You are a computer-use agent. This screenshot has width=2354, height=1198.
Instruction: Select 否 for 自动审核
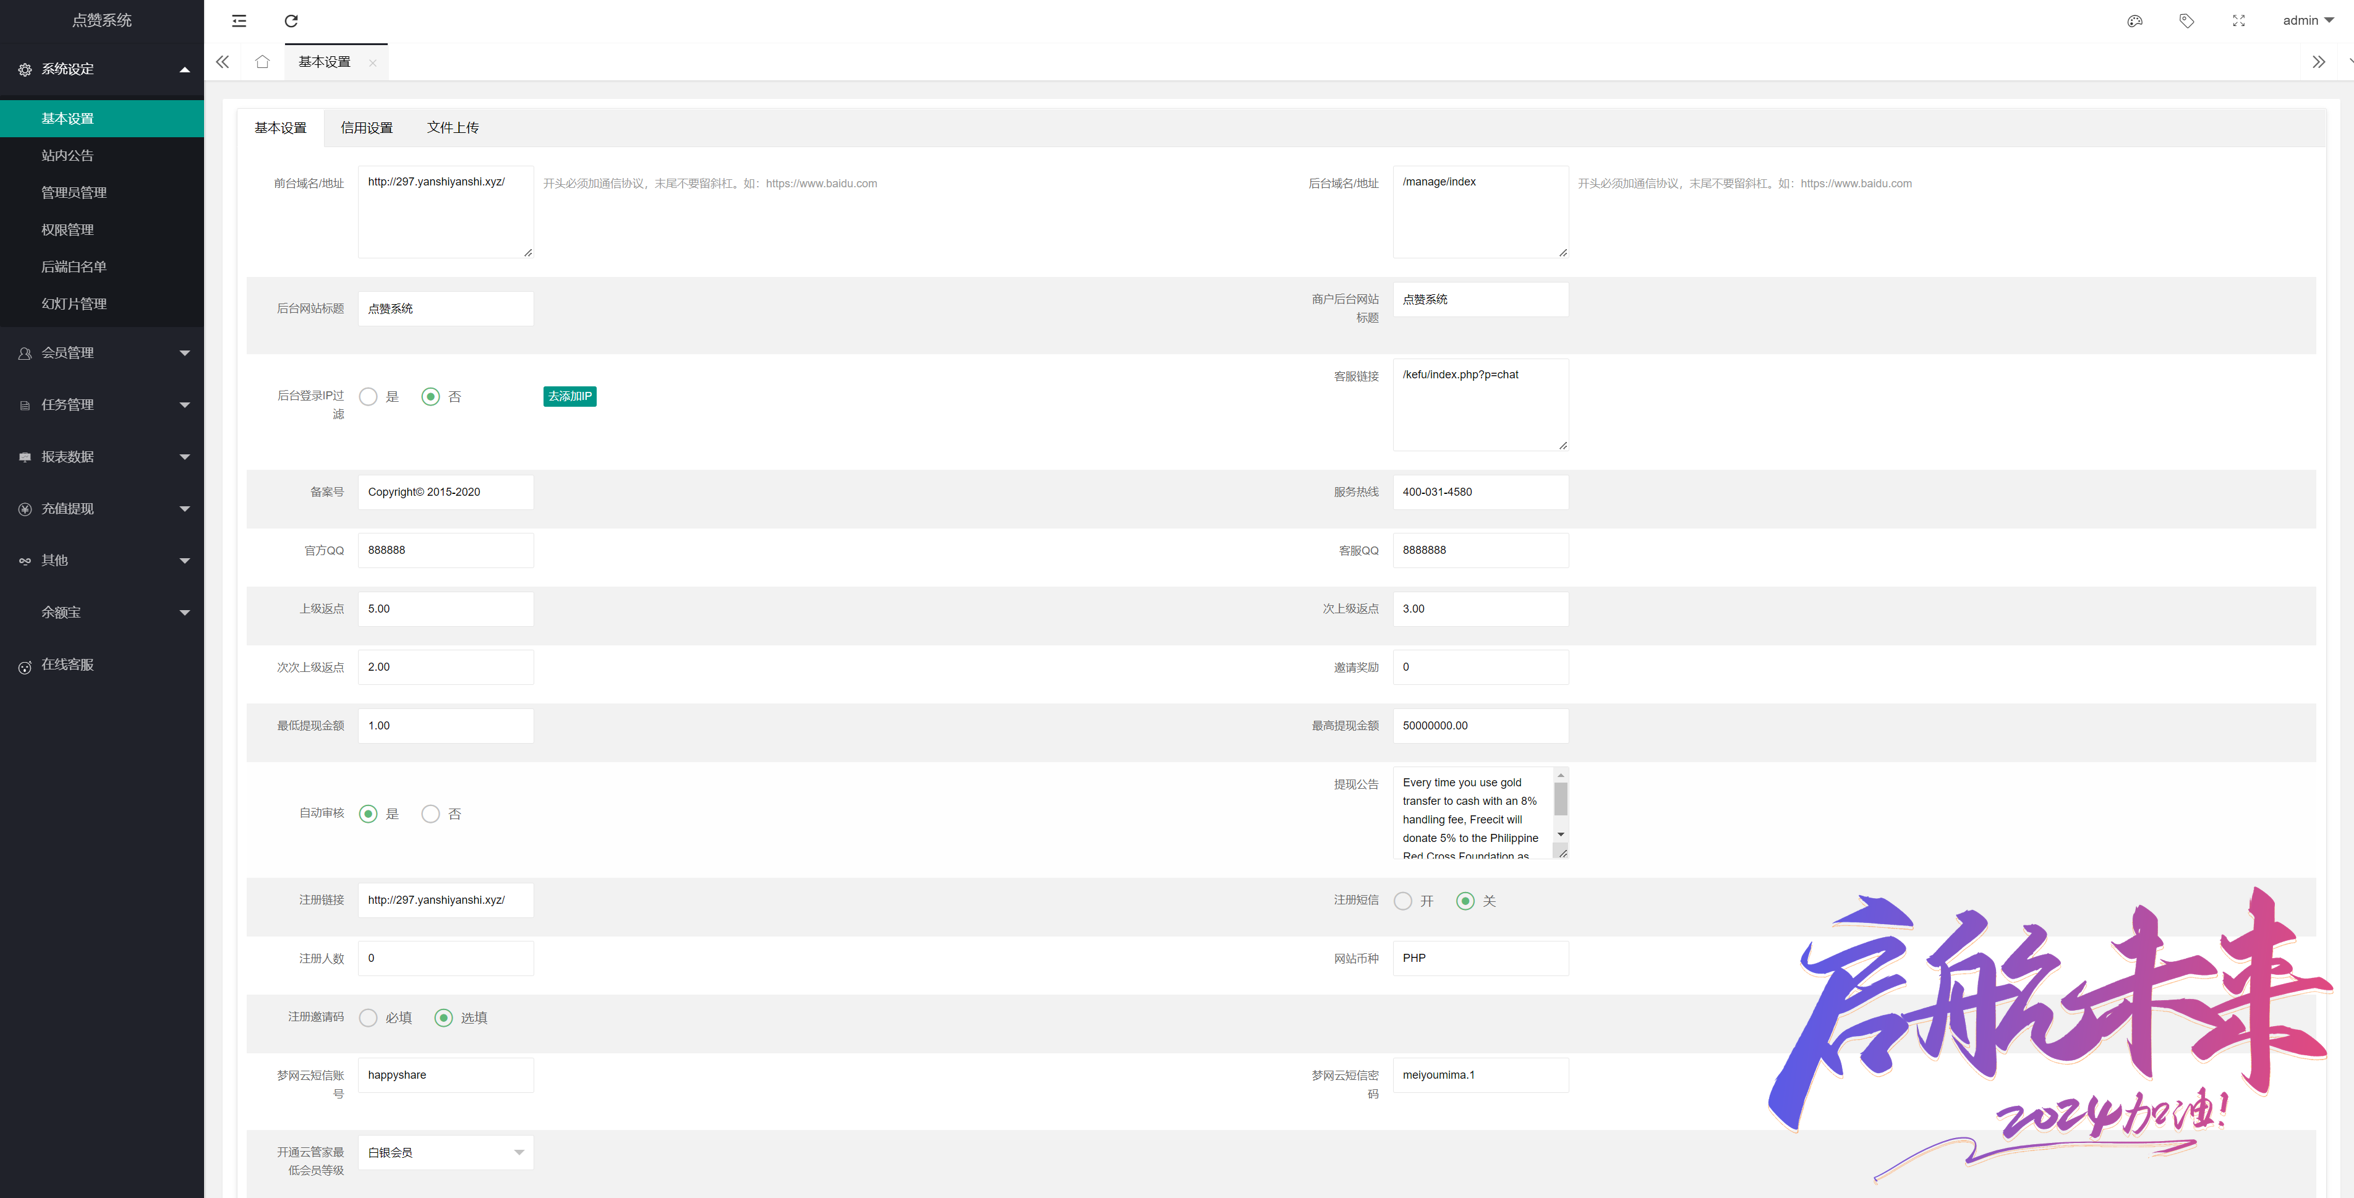click(430, 814)
